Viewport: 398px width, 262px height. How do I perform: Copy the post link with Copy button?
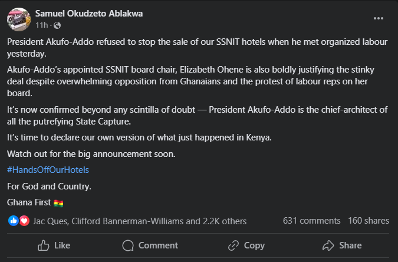(x=246, y=245)
